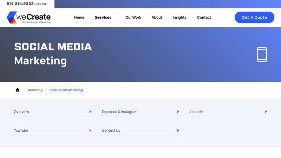The height and width of the screenshot is (158, 281).
Task: Jump to the Overview section
Action: click(52, 112)
